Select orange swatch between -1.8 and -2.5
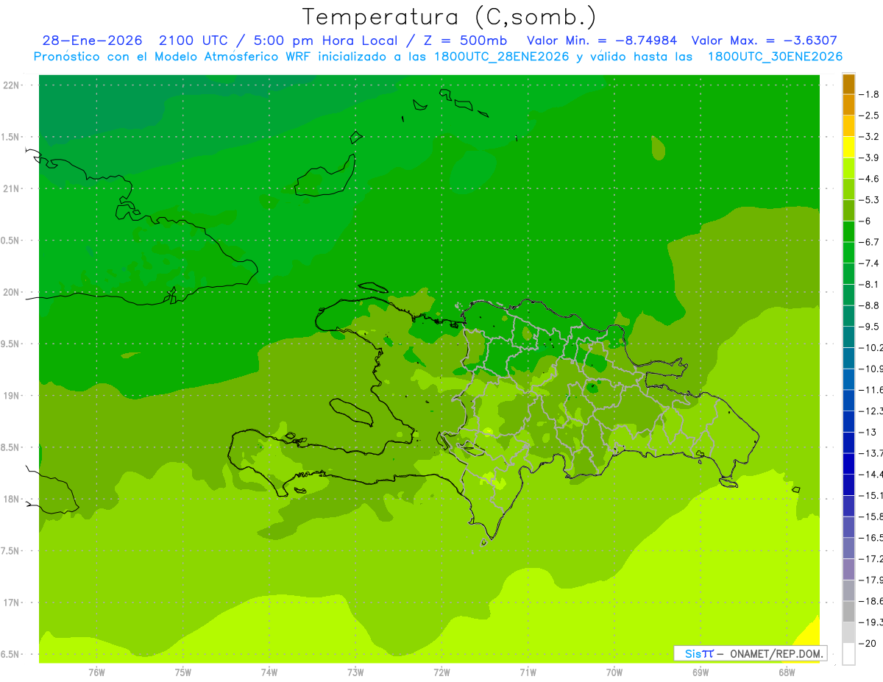The height and width of the screenshot is (682, 883). [x=848, y=105]
